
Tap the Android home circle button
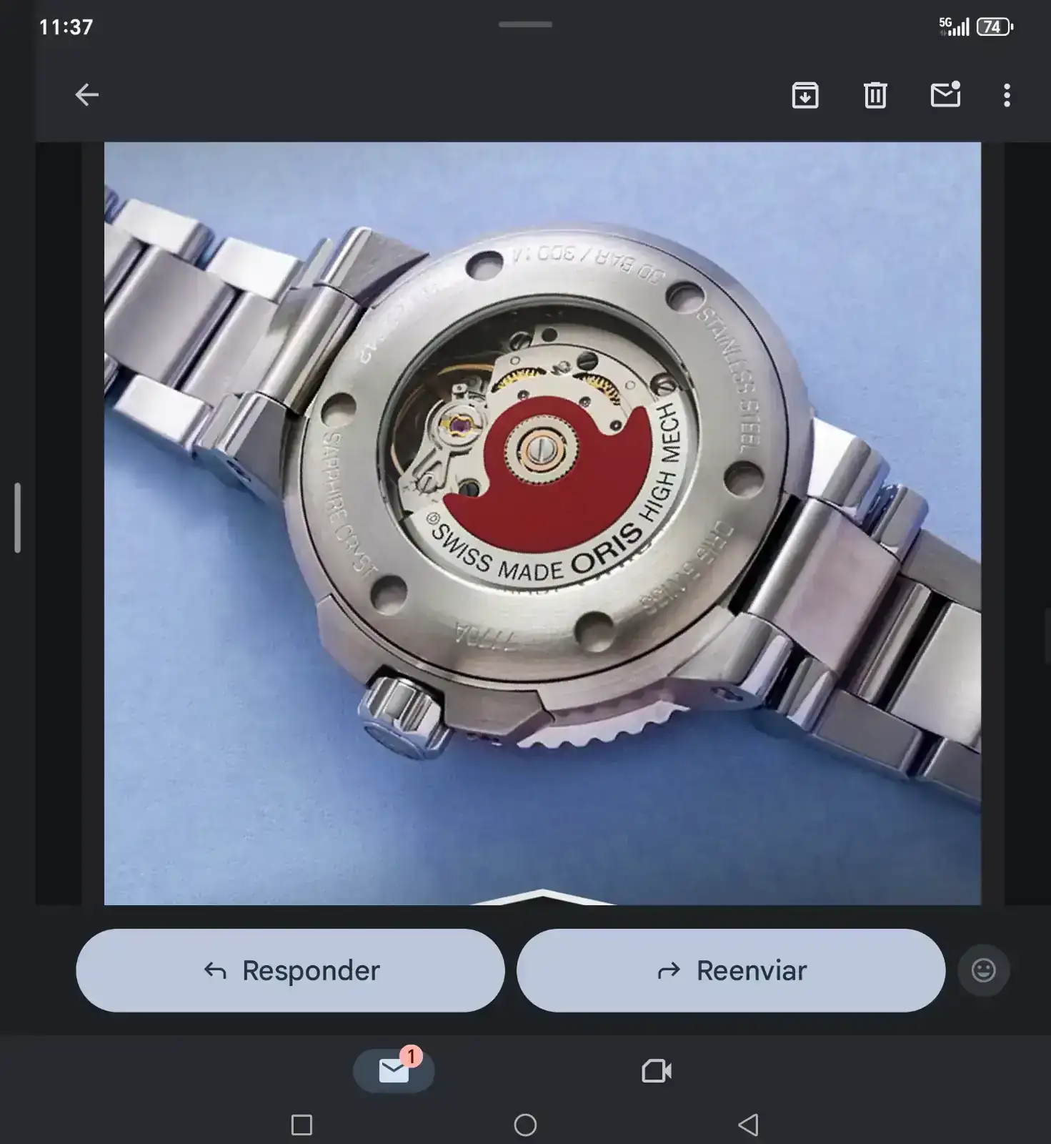click(525, 1125)
